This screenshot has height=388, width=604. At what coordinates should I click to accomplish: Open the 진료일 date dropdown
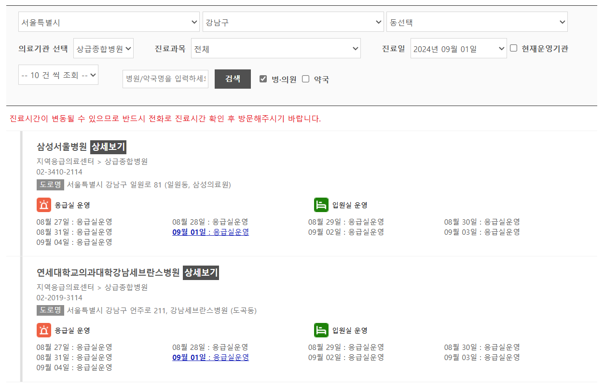coord(458,48)
